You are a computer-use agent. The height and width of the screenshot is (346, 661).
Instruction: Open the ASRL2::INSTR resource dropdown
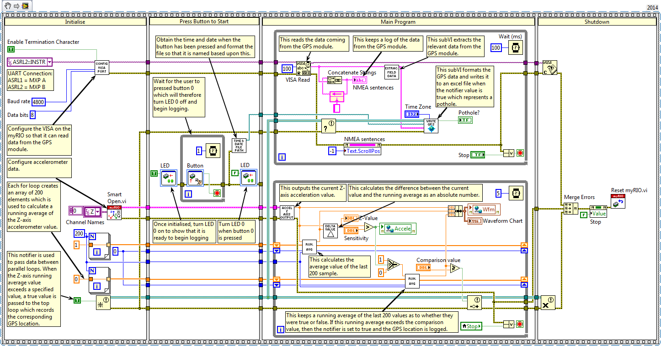click(x=49, y=62)
